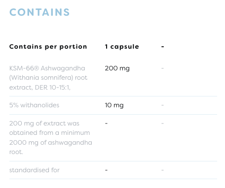225x188 pixels.
Task: Click the dash beside the 200 mg amount
Action: pyautogui.click(x=162, y=68)
